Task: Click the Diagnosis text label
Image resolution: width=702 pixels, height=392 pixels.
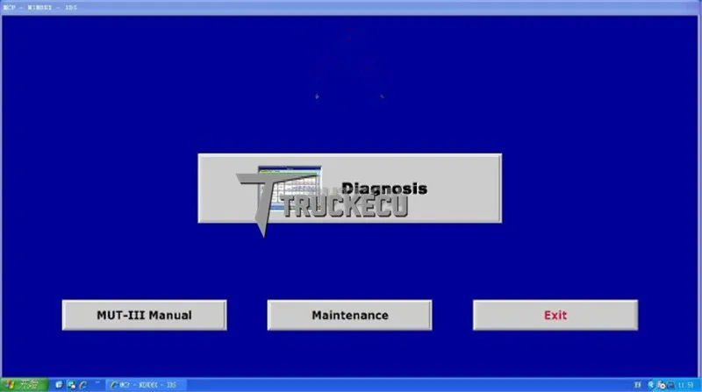Action: 384,189
